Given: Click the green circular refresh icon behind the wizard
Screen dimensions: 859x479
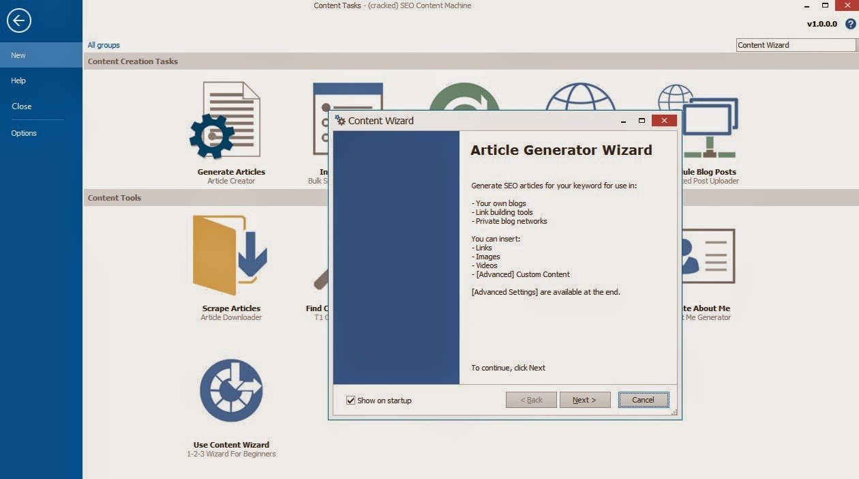Looking at the screenshot, I should click(x=464, y=96).
